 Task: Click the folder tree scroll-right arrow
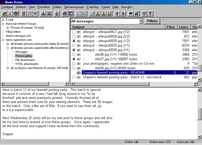coord(67,84)
